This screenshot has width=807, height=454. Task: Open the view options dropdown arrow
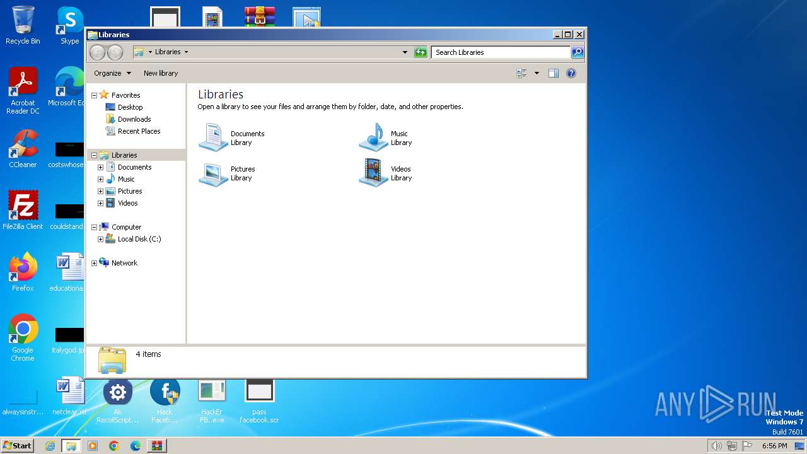click(x=537, y=73)
